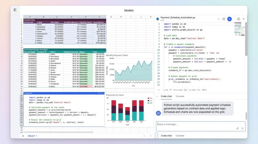Click the $12,000.00 total amount cell
This screenshot has width=258, height=144.
[99, 25]
